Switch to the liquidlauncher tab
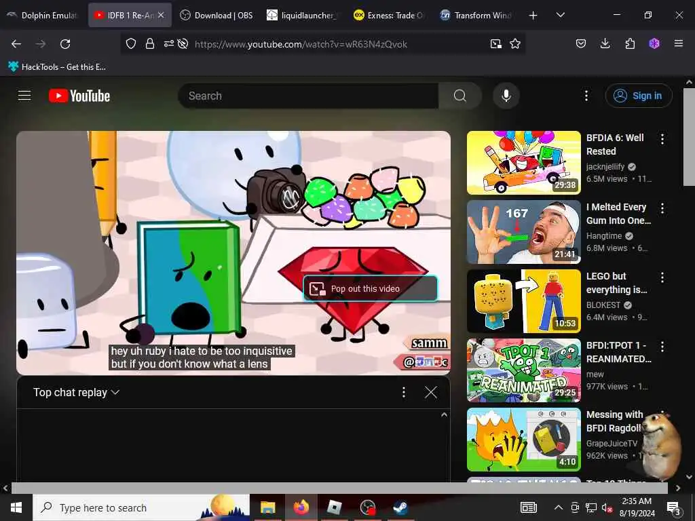The width and height of the screenshot is (695, 521). point(302,15)
